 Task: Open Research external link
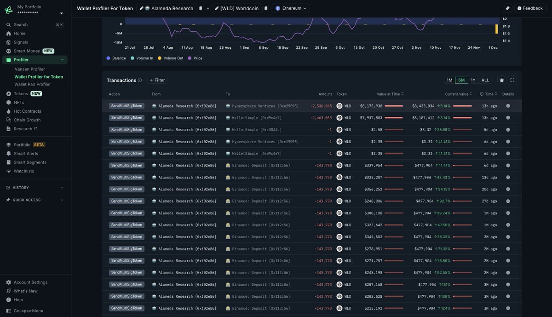[25, 129]
